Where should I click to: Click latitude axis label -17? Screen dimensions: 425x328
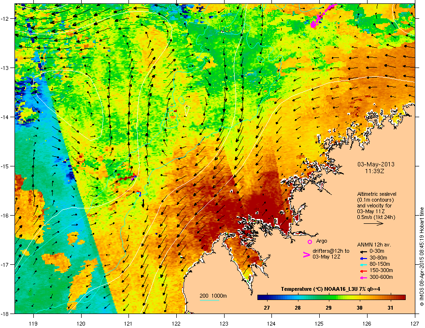click(5, 264)
